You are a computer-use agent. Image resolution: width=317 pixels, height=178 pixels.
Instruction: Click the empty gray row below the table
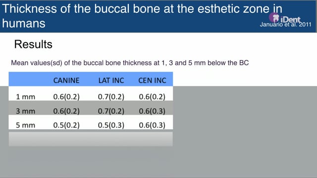click(x=91, y=139)
